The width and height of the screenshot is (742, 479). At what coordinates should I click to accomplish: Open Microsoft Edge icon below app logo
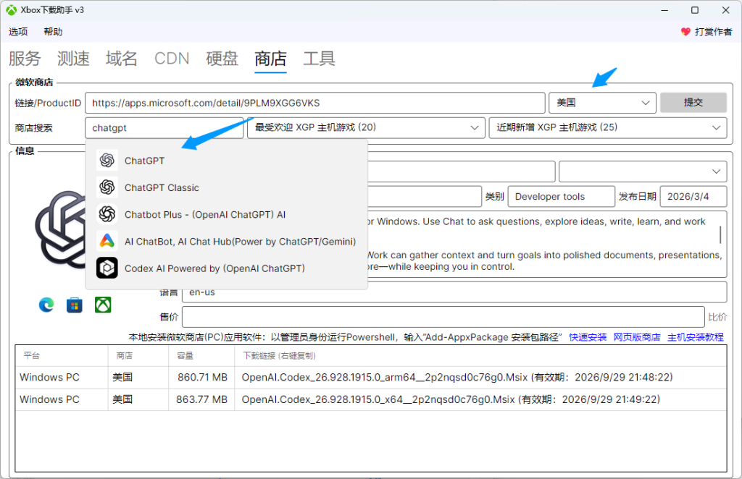click(x=46, y=305)
